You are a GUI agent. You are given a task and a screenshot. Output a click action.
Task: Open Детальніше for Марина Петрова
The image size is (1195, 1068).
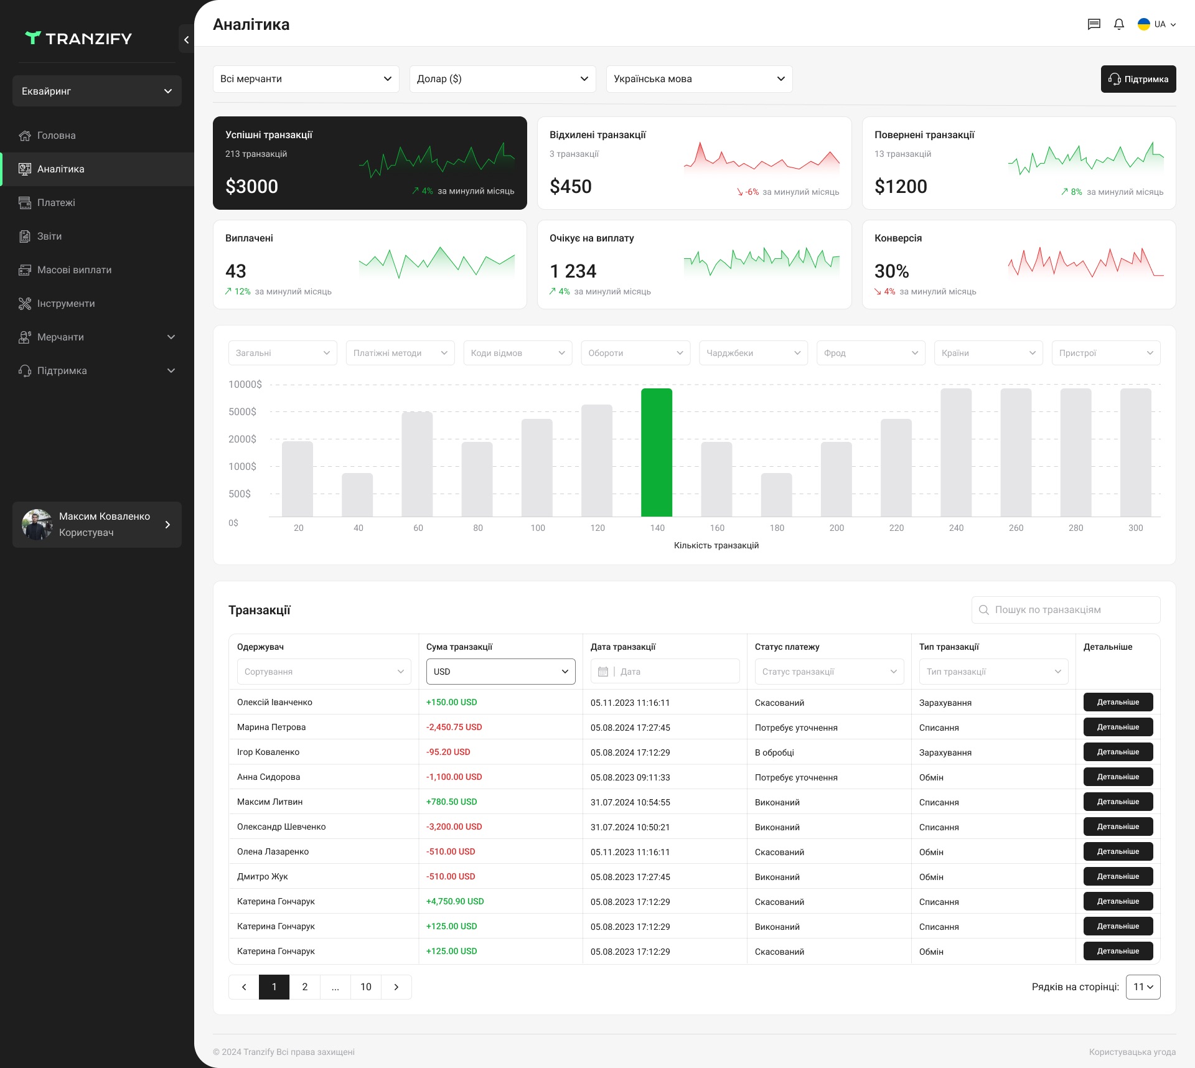(1118, 727)
